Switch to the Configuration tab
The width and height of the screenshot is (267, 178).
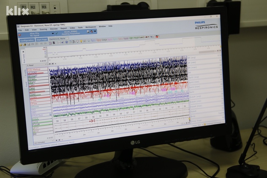[x=27, y=40]
